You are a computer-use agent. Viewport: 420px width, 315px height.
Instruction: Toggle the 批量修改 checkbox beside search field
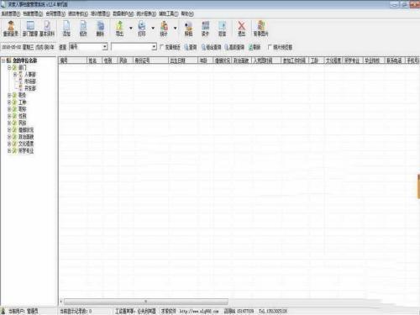(x=162, y=47)
